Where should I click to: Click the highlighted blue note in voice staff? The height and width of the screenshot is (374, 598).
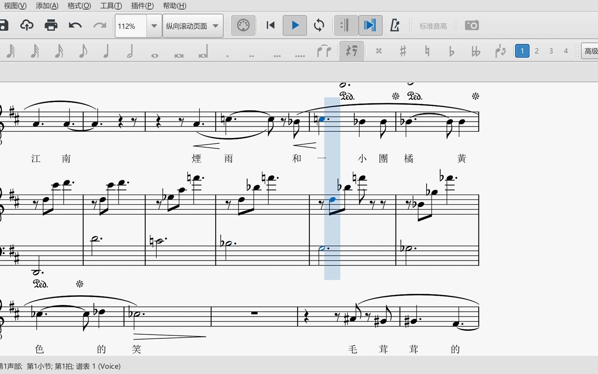(322, 119)
